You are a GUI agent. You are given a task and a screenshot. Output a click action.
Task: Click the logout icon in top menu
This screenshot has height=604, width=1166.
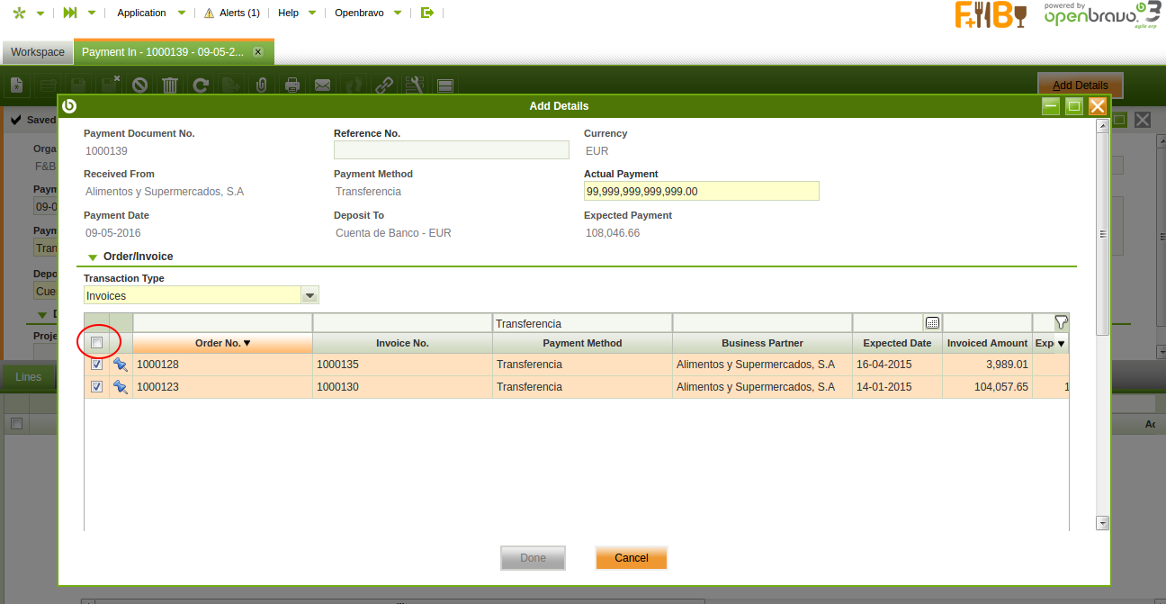[427, 13]
